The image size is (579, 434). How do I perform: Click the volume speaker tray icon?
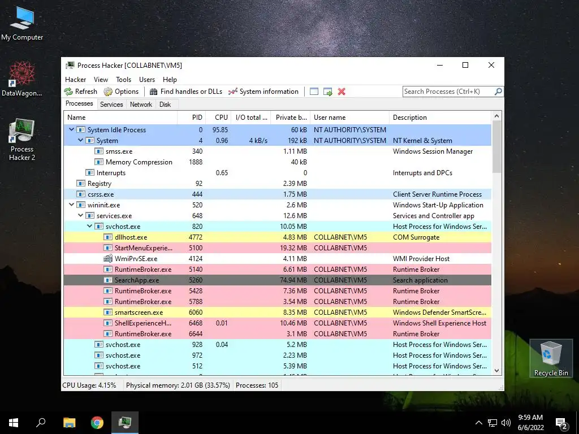[x=506, y=423]
